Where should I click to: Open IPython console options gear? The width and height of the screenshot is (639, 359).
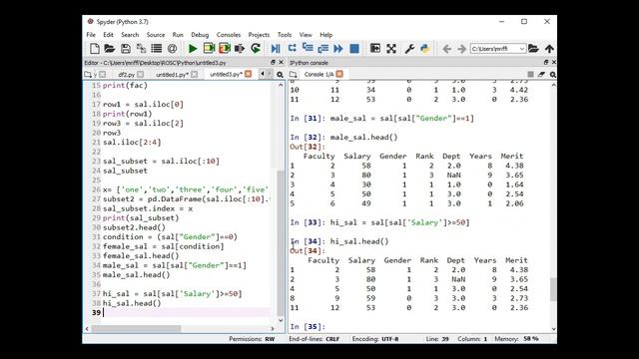tap(552, 75)
